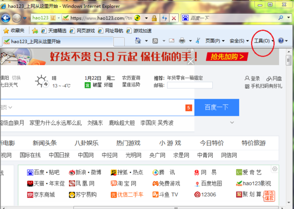Click the browser back arrow button

[x=7, y=18]
